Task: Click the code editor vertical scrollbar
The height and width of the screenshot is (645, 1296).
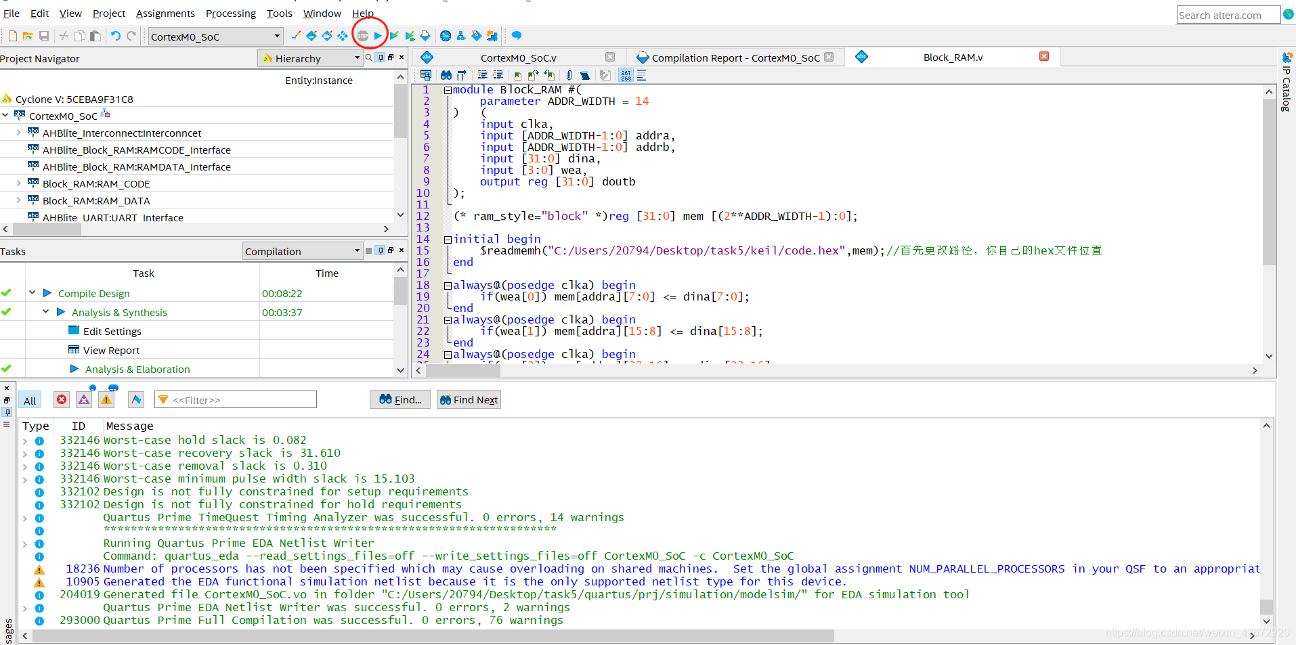Action: click(x=1269, y=183)
